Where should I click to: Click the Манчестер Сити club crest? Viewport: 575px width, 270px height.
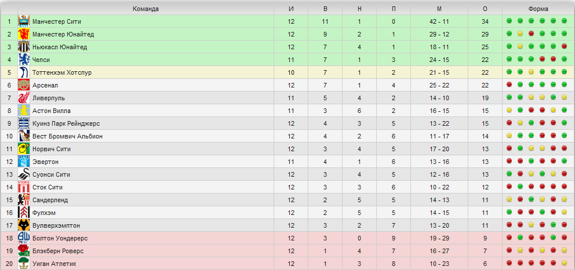pos(24,21)
